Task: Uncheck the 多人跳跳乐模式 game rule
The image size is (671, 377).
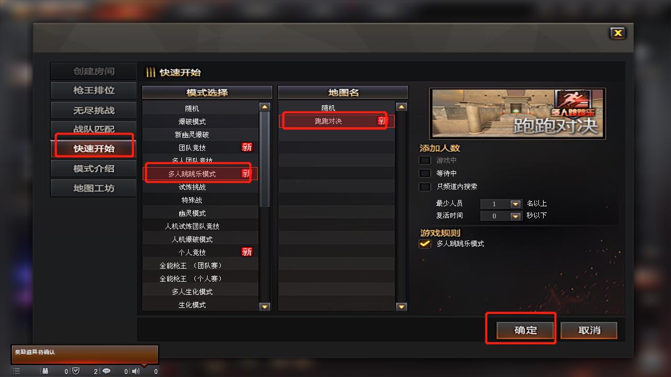Action: (x=425, y=243)
